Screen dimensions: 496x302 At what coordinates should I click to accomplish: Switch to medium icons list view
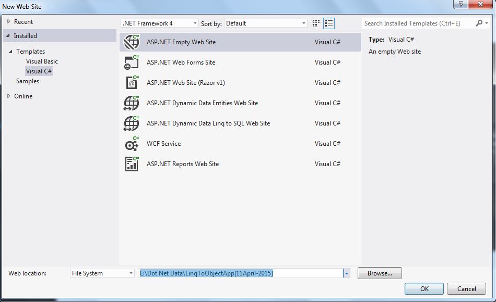329,23
